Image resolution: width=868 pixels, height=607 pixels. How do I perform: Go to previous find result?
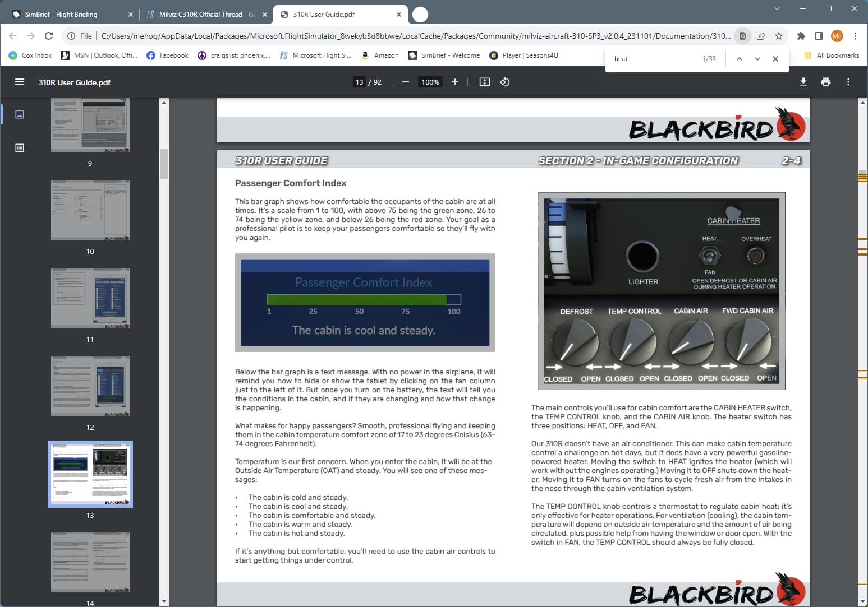point(740,59)
